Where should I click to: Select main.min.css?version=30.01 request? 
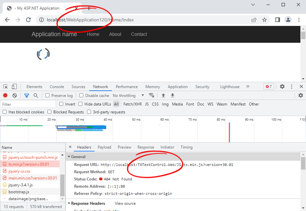30,178
